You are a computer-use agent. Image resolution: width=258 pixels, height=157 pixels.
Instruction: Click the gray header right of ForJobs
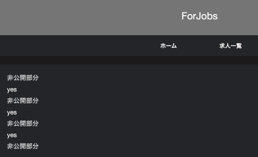pyautogui.click(x=239, y=16)
